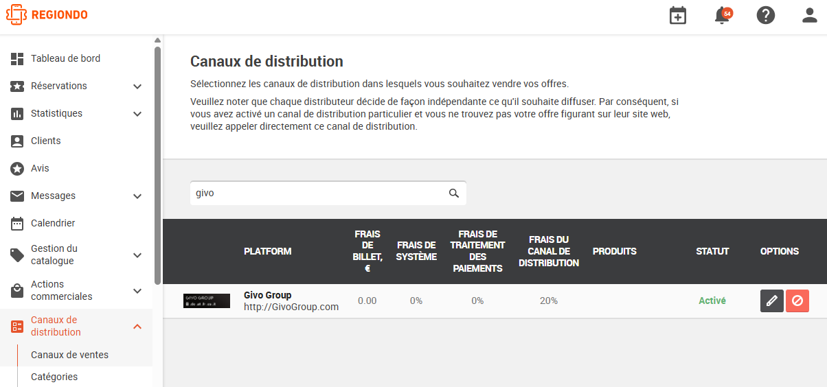Click the search magnifier icon
Screen dimensions: 827x387
(454, 193)
